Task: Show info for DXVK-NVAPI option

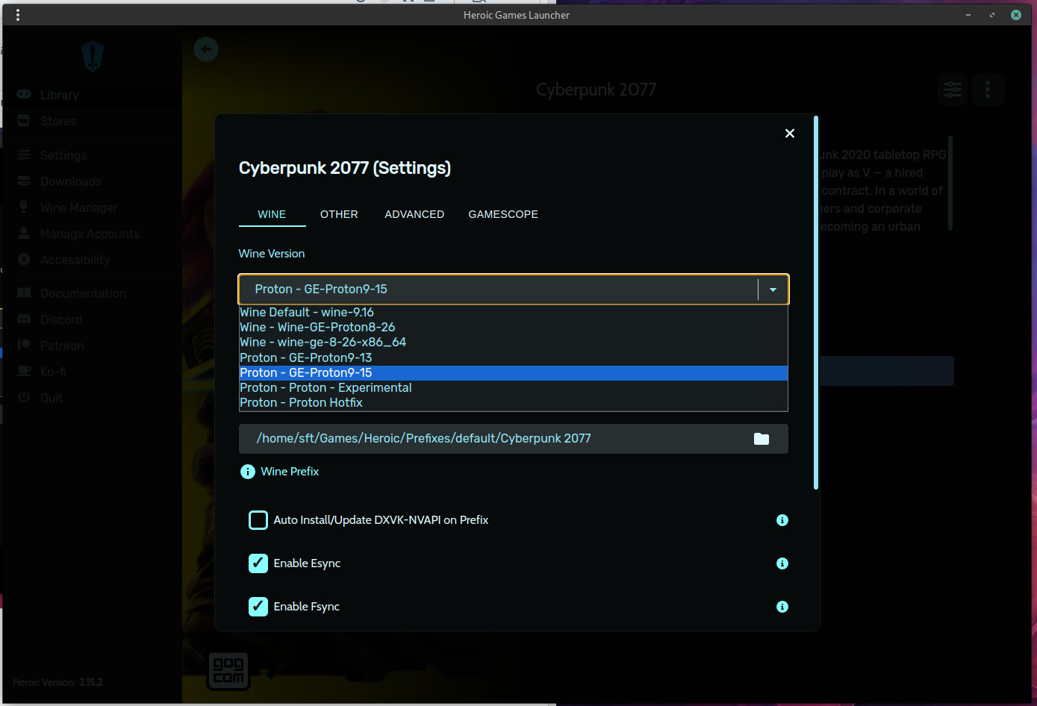Action: tap(782, 520)
